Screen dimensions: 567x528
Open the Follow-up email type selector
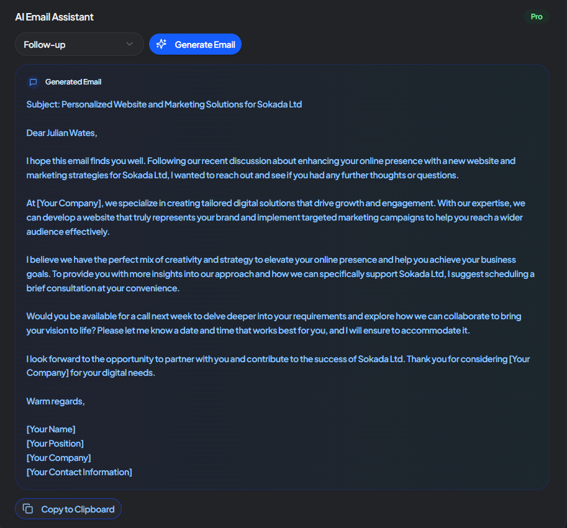(79, 45)
